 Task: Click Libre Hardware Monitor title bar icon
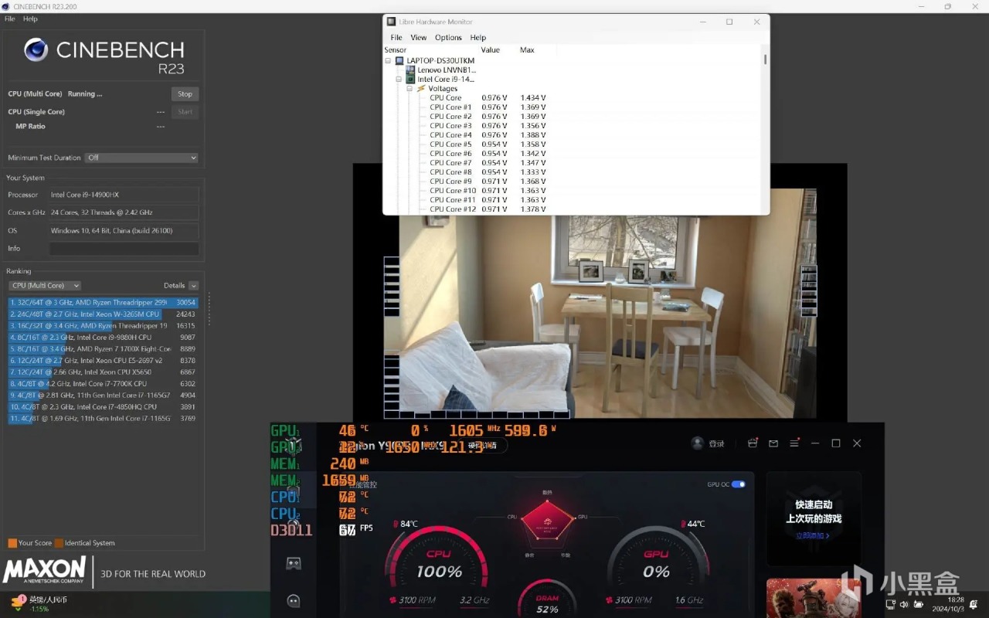391,22
